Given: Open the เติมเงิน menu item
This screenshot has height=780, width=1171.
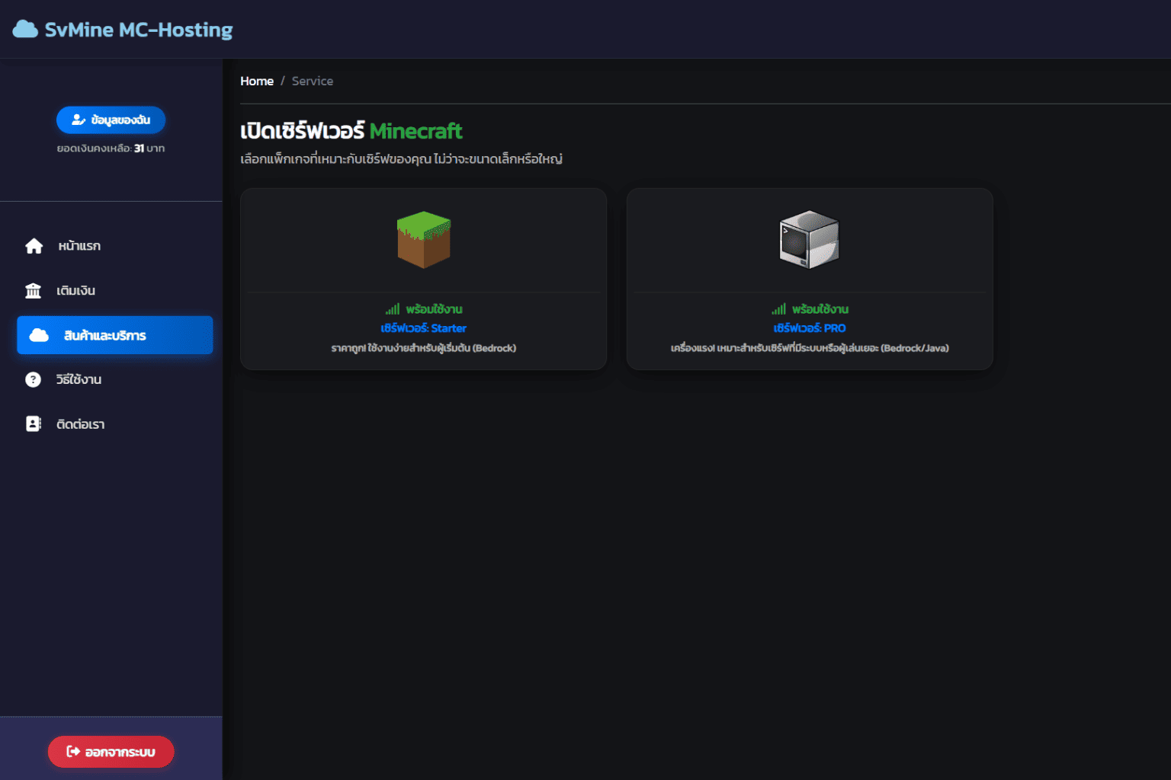Looking at the screenshot, I should pyautogui.click(x=75, y=291).
